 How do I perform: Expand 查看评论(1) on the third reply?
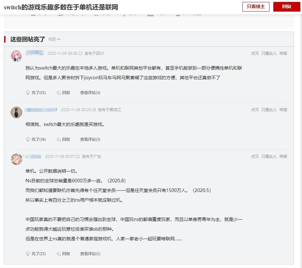(x=90, y=254)
